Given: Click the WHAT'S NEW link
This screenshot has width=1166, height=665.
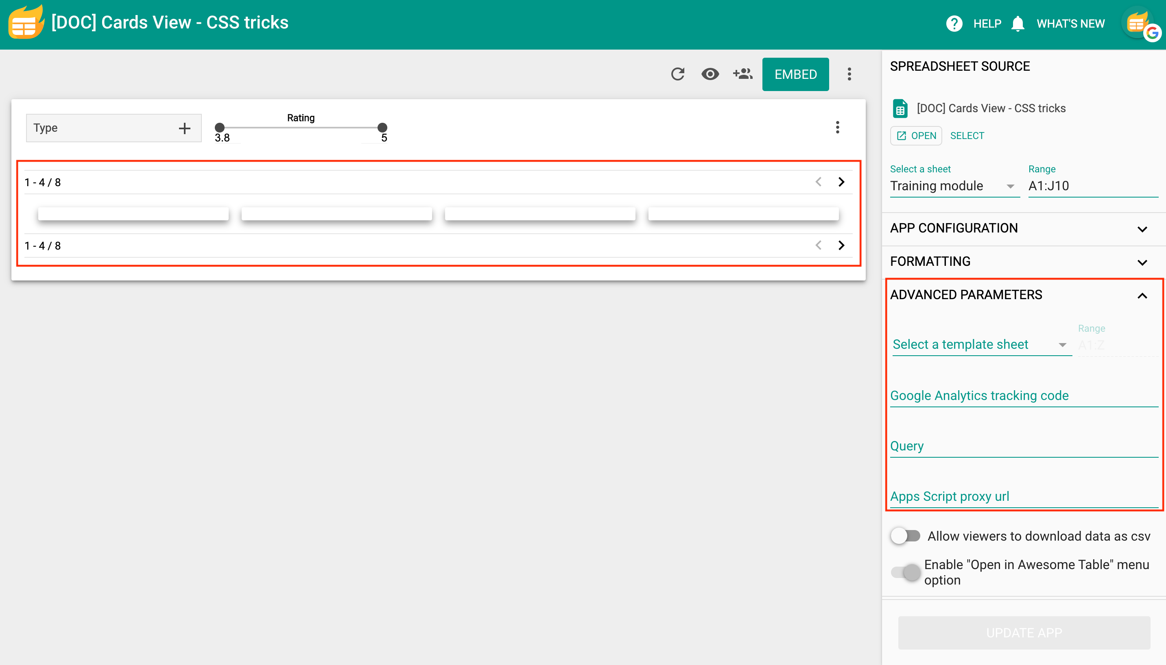Looking at the screenshot, I should click(1070, 23).
